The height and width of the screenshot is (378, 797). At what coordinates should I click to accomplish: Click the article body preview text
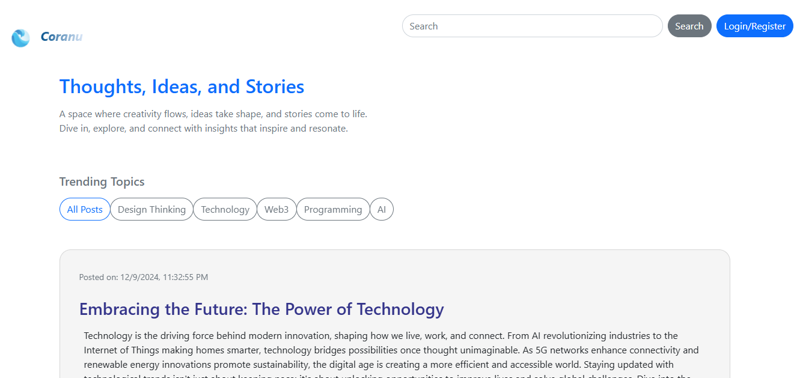(x=391, y=350)
